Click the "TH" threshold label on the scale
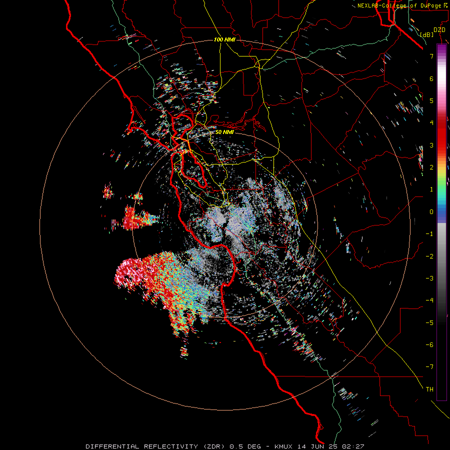This screenshot has width=450, height=450. (x=429, y=389)
